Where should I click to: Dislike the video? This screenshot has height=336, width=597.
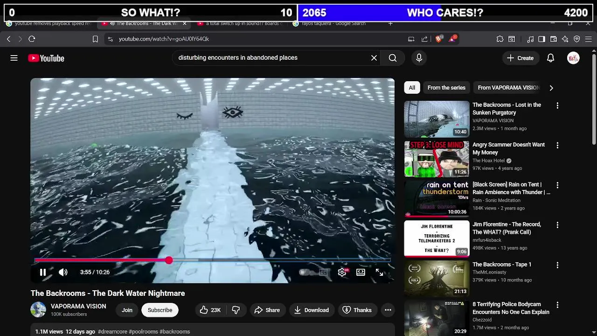pos(236,310)
